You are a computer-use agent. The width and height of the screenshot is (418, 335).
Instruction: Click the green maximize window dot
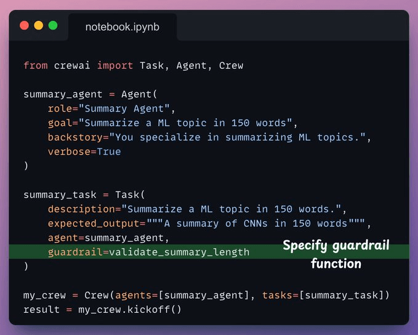click(53, 25)
